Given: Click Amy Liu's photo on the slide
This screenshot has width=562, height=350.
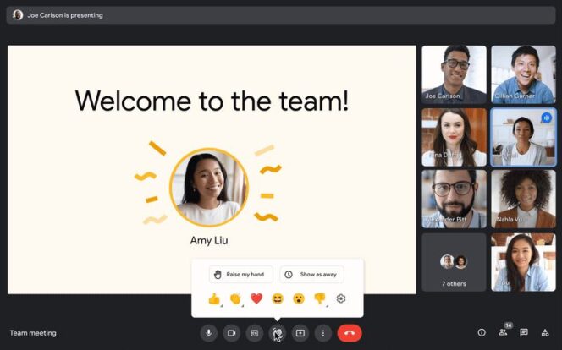Looking at the screenshot, I should 209,188.
